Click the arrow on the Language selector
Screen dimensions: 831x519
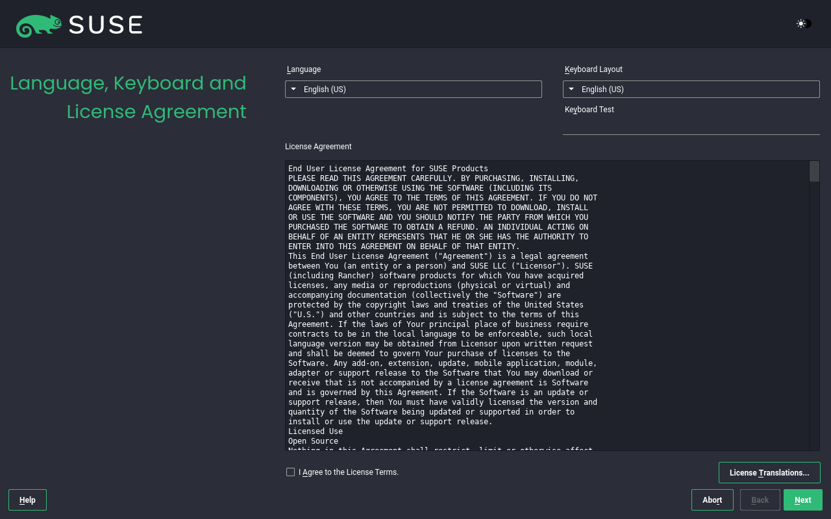293,90
